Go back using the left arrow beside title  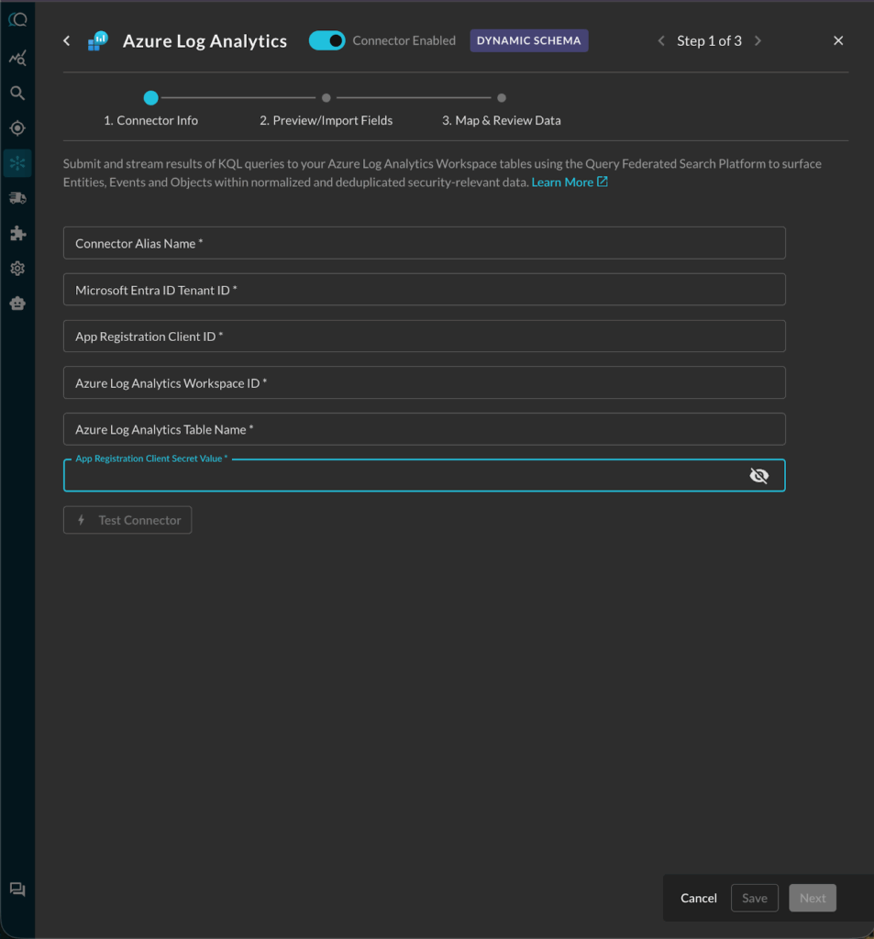67,40
